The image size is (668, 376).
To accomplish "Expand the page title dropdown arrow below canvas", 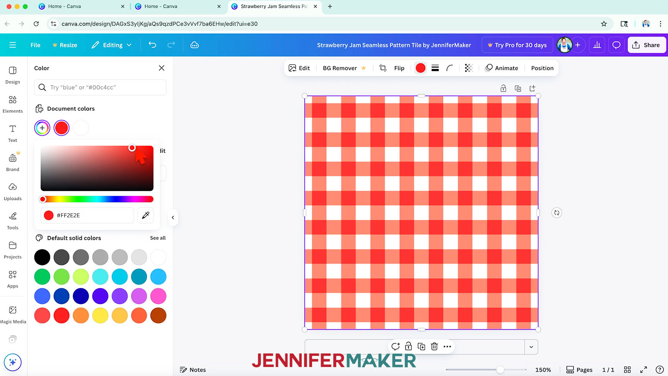I will point(531,347).
